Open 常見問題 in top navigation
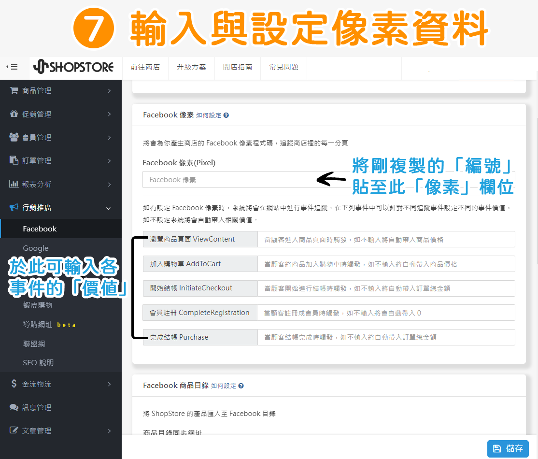 point(284,67)
